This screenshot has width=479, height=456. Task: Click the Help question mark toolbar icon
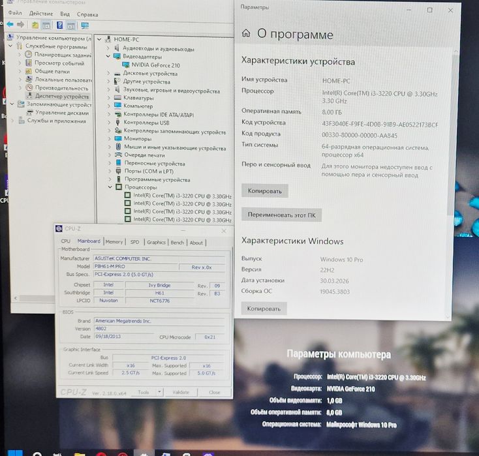coord(59,25)
